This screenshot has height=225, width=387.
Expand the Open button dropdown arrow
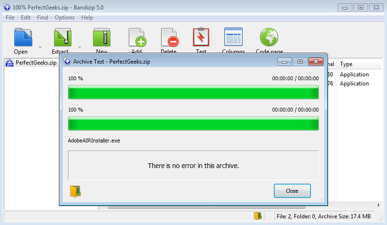(x=40, y=47)
